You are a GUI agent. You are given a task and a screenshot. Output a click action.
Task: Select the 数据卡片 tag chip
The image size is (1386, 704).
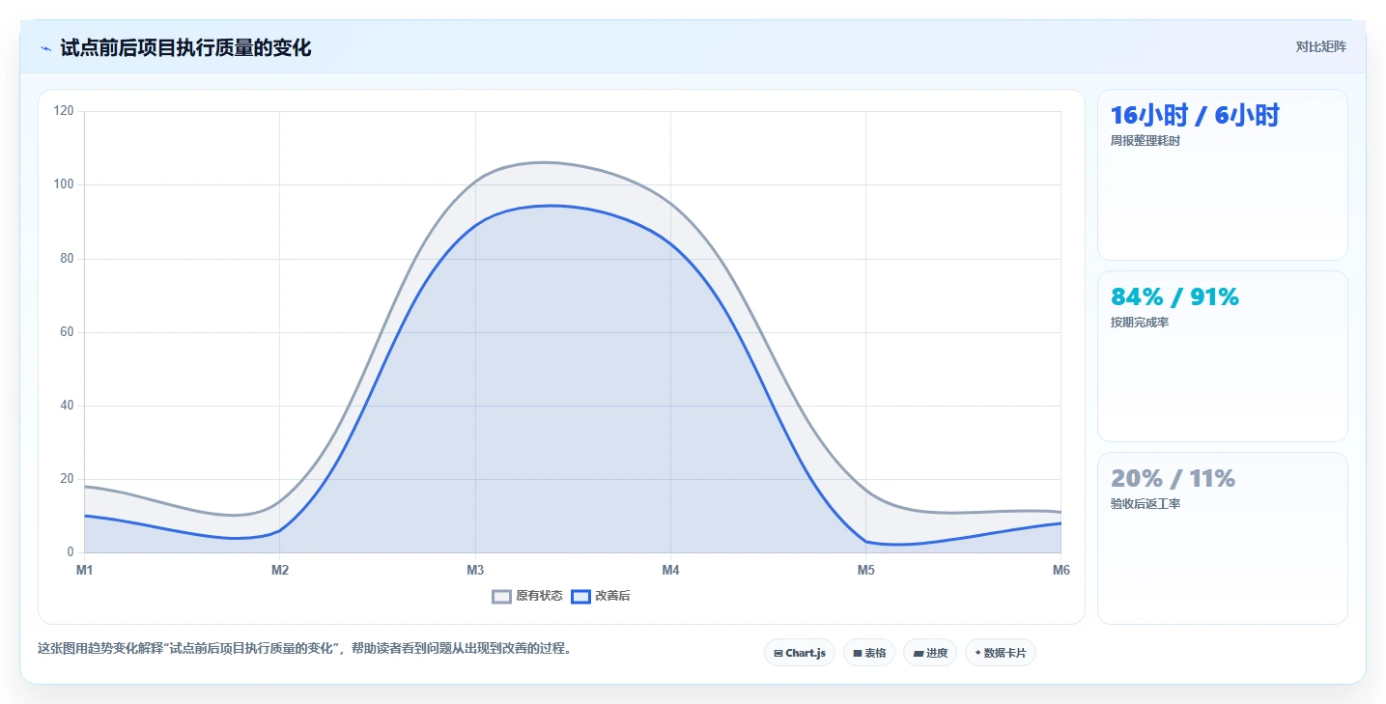point(1001,653)
